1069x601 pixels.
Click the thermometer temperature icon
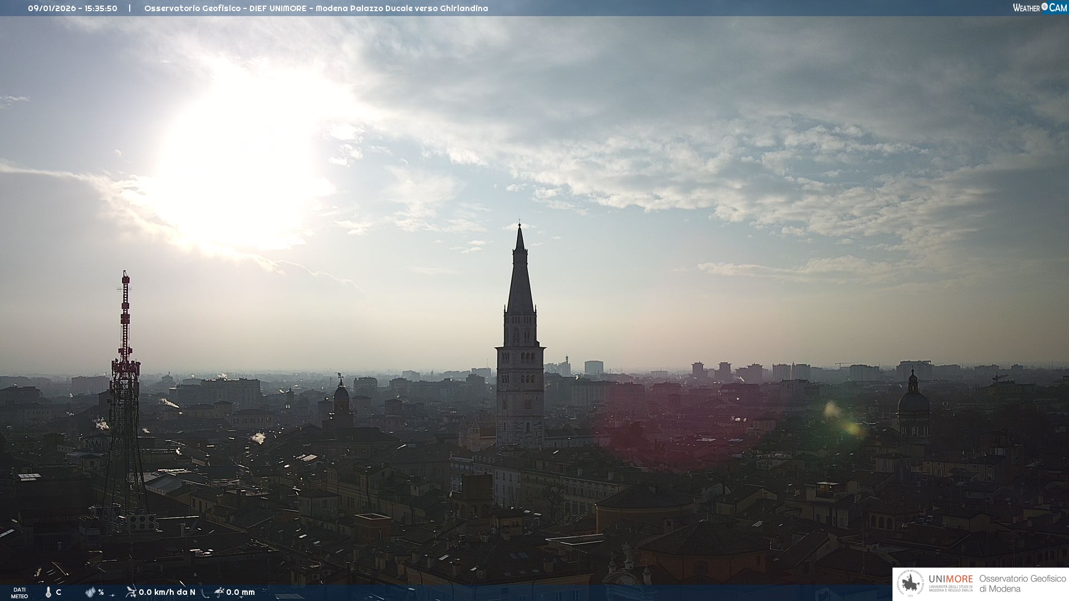(x=48, y=592)
